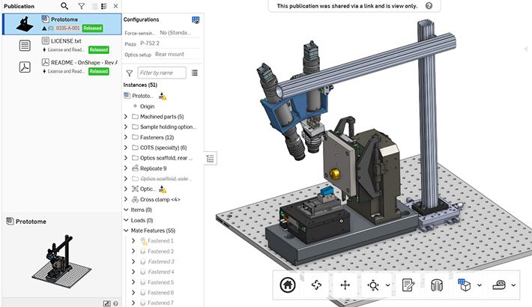532x307 pixels.
Task: Click the Home view button
Action: tap(288, 285)
